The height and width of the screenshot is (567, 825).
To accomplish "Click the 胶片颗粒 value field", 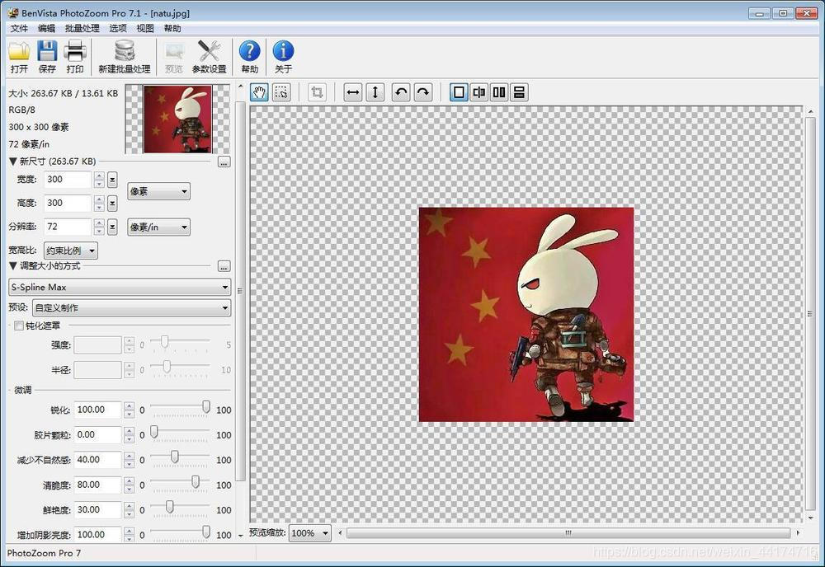I will point(98,435).
